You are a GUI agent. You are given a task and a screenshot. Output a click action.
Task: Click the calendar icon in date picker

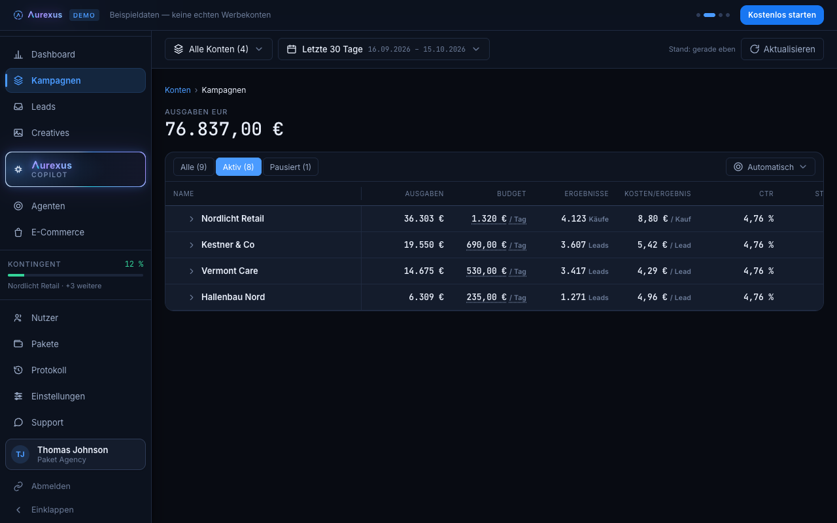292,49
